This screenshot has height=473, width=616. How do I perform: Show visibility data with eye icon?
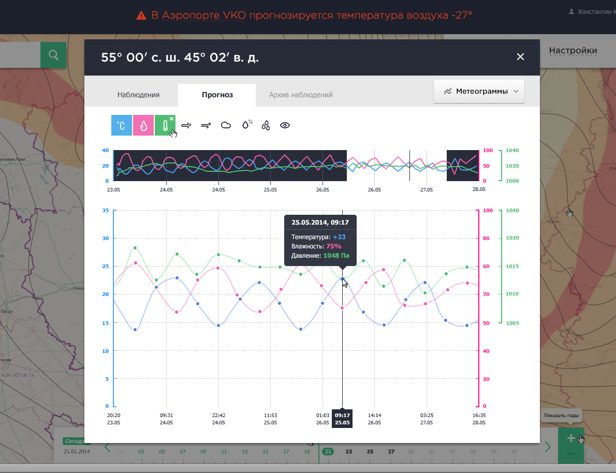click(285, 125)
